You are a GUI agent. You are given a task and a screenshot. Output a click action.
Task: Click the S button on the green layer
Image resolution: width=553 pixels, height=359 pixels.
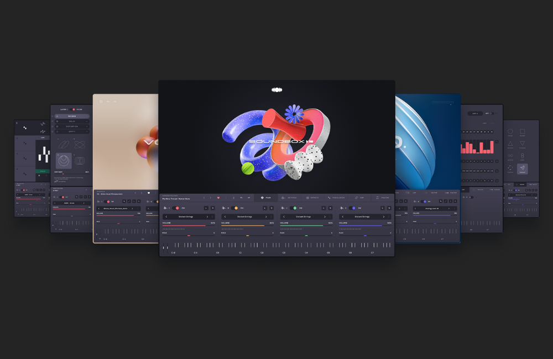click(331, 208)
